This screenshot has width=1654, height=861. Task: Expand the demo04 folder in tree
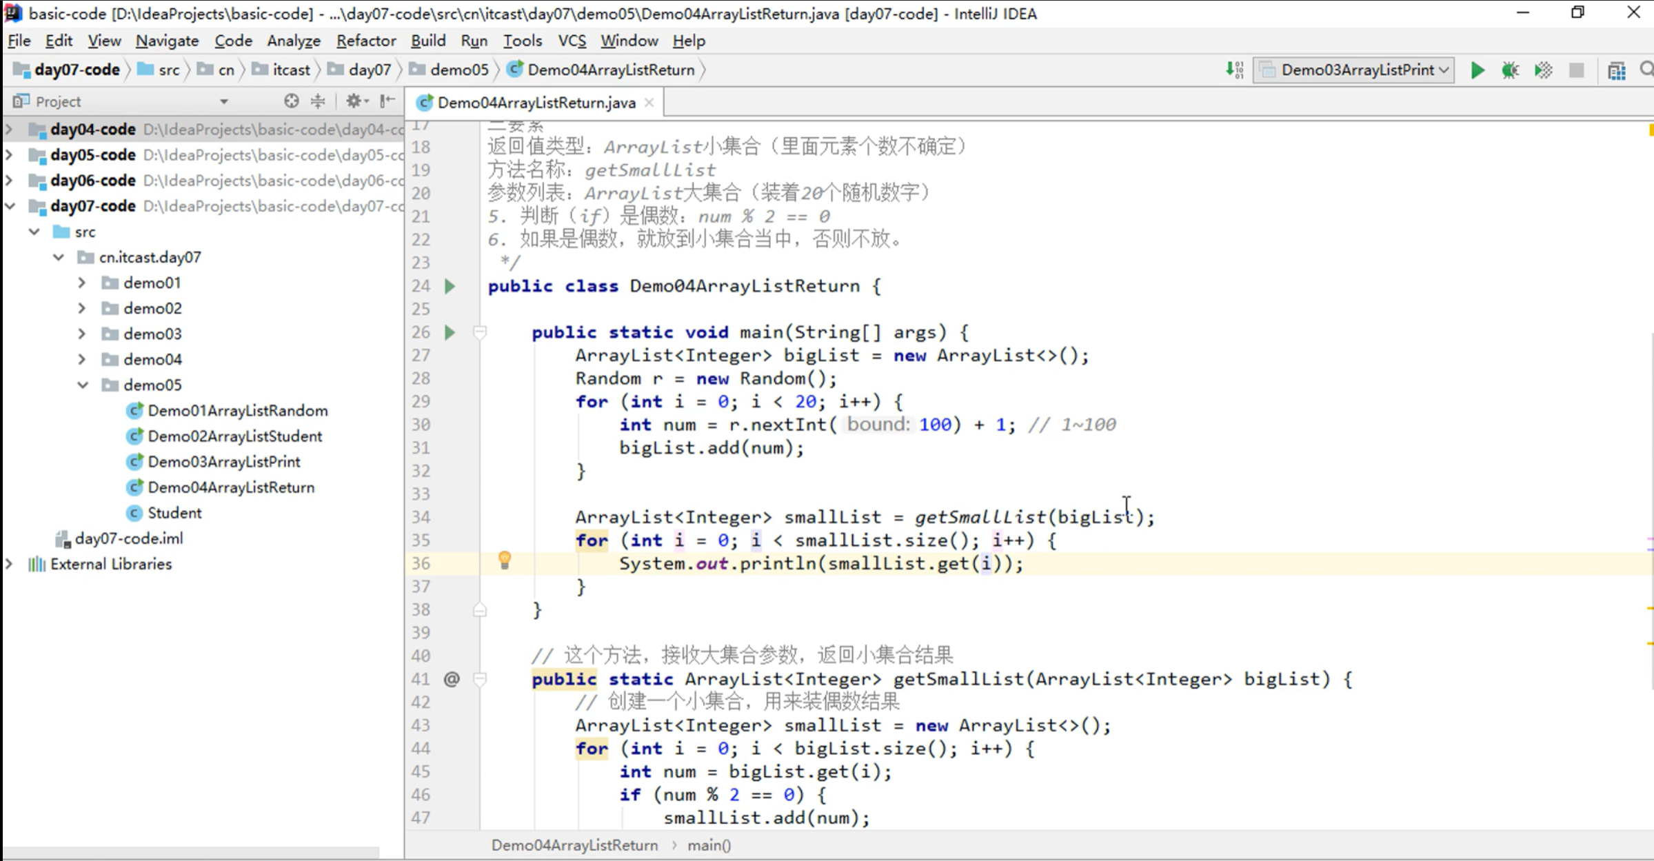(82, 359)
